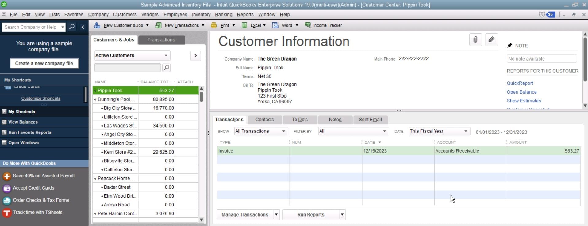Open the Open Balance link

click(x=521, y=92)
